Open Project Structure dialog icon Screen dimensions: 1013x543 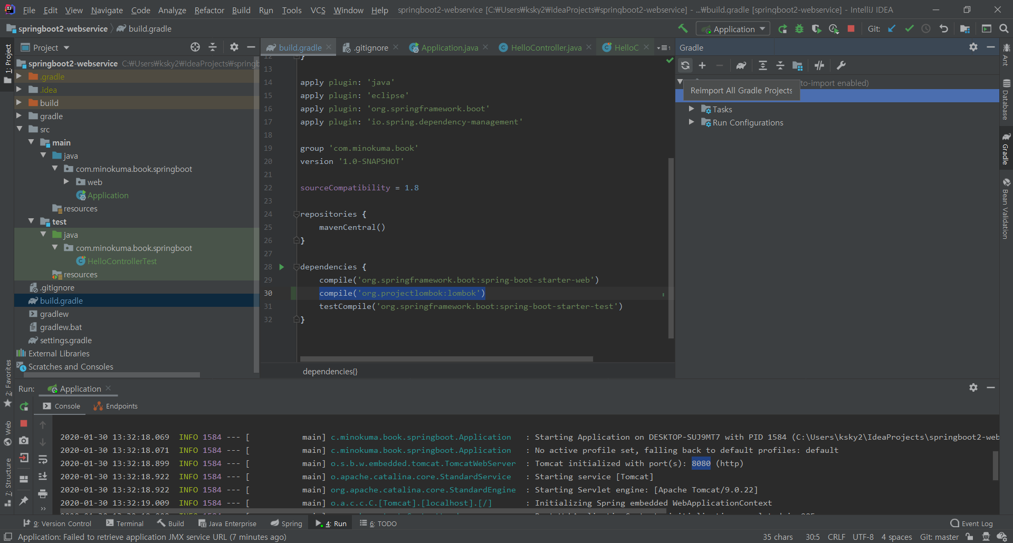click(x=965, y=29)
